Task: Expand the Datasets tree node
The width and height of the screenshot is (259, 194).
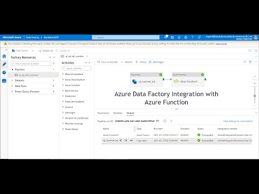Action: click(12, 80)
